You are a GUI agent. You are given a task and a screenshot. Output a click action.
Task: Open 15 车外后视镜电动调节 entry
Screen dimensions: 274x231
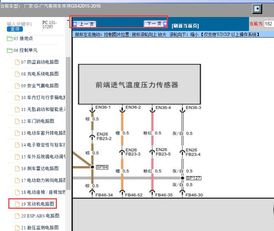click(43, 157)
